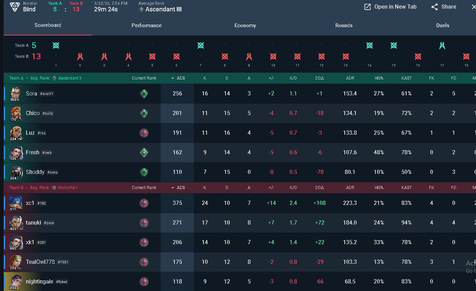
Task: Sort Team B by ACS column
Action: (178, 188)
